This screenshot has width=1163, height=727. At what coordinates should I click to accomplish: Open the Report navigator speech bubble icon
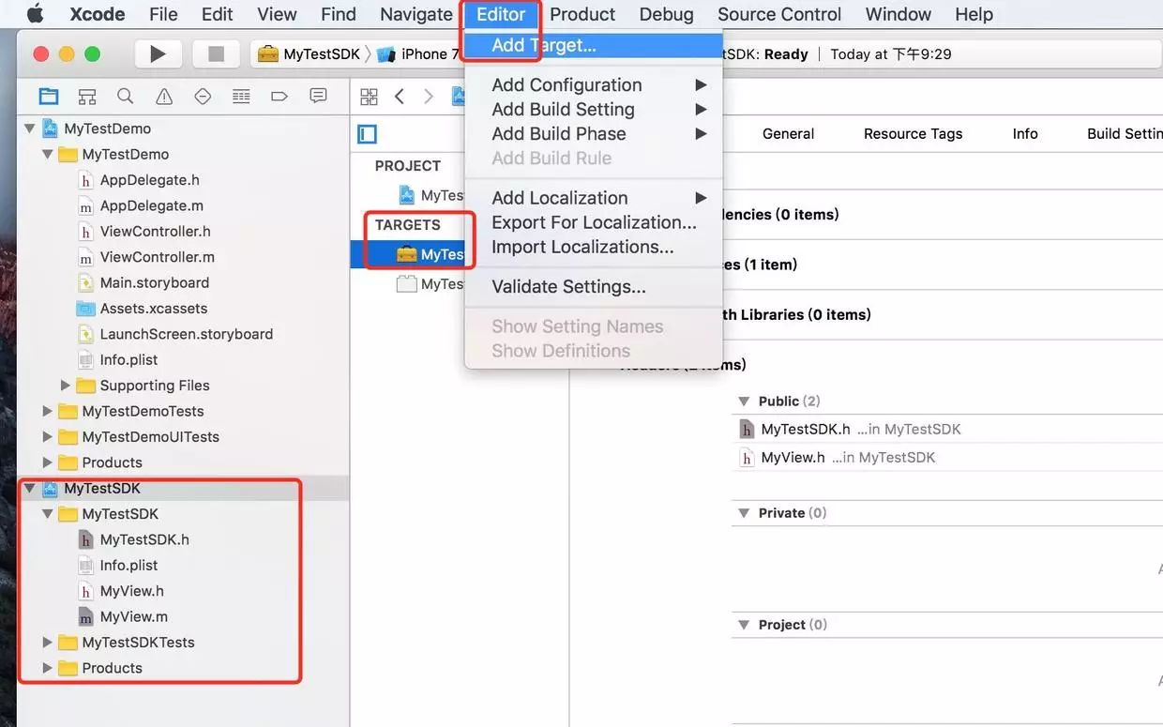[x=318, y=96]
